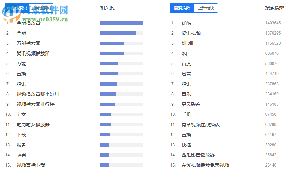291x175 pixels.
Task: Click the relevance bar for 全能播放器
Action: [x=122, y=23]
